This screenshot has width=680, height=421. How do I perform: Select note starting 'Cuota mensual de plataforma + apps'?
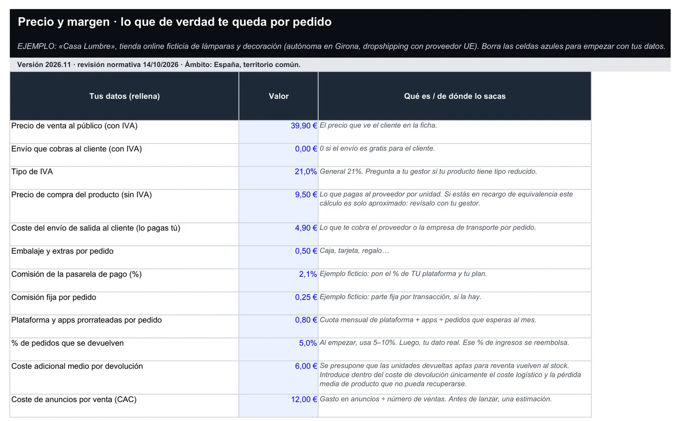coord(428,320)
